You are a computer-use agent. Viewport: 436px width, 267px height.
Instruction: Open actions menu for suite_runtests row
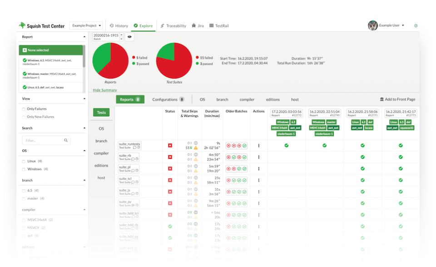point(259,146)
